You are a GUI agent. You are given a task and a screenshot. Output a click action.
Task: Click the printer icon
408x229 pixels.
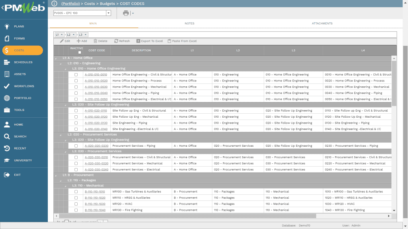tap(126, 13)
